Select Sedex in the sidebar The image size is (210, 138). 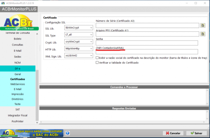(18, 57)
